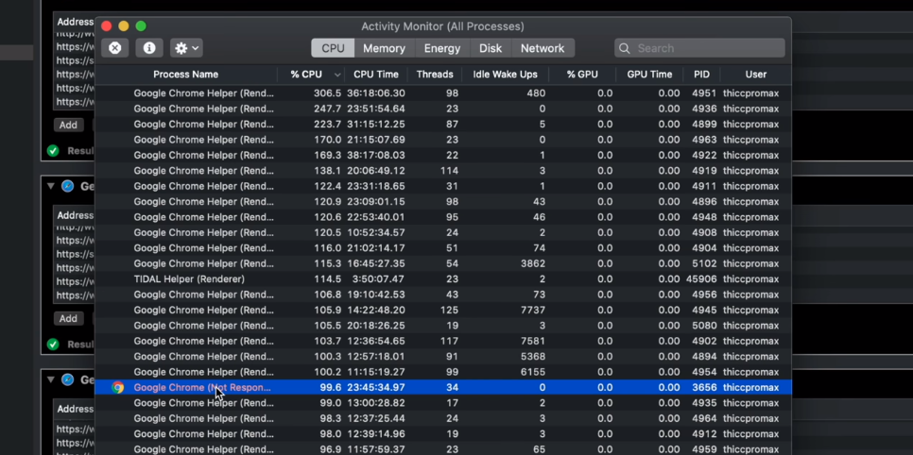Select the process with PID 4911
The width and height of the screenshot is (913, 455).
click(x=443, y=186)
